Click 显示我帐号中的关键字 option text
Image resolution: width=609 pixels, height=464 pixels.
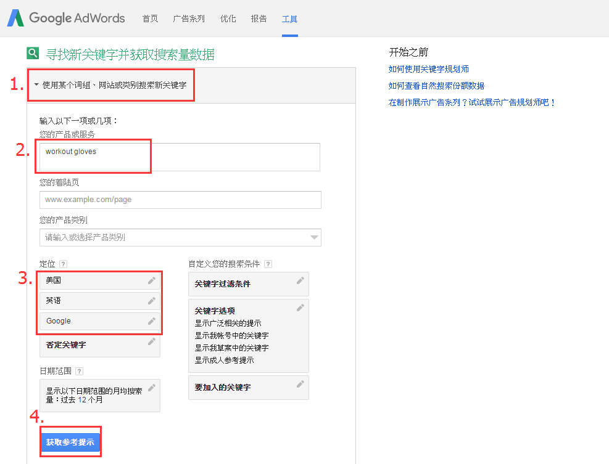[231, 336]
